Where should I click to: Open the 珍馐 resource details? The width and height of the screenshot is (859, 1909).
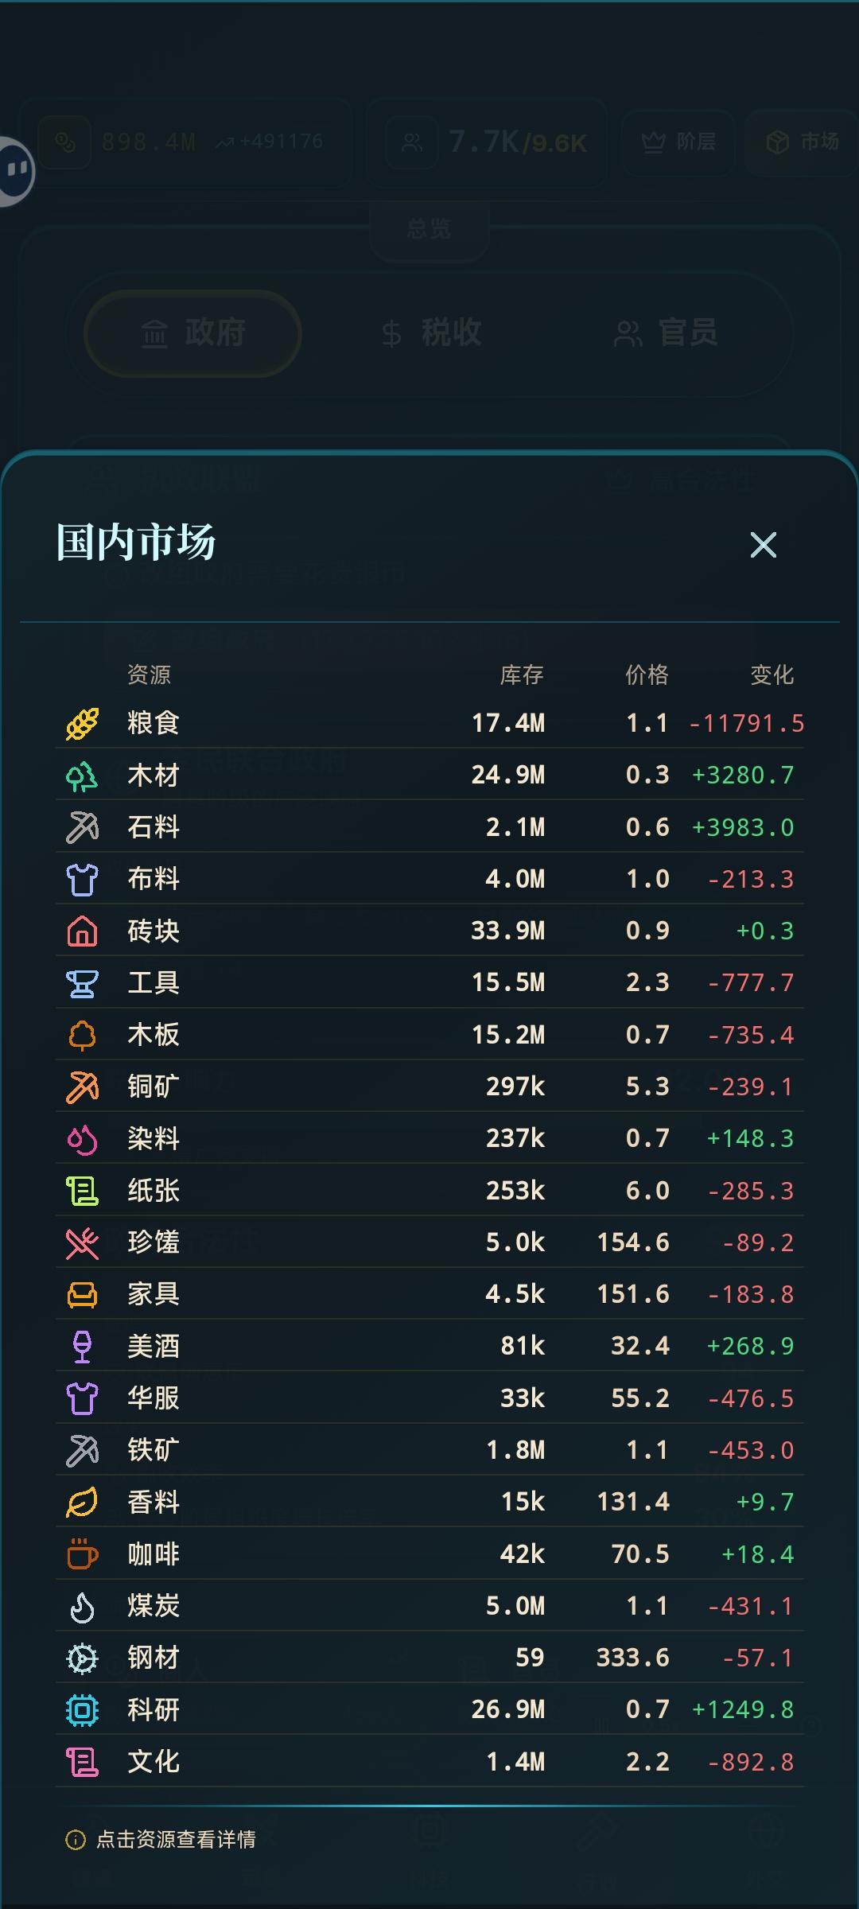coord(429,1242)
